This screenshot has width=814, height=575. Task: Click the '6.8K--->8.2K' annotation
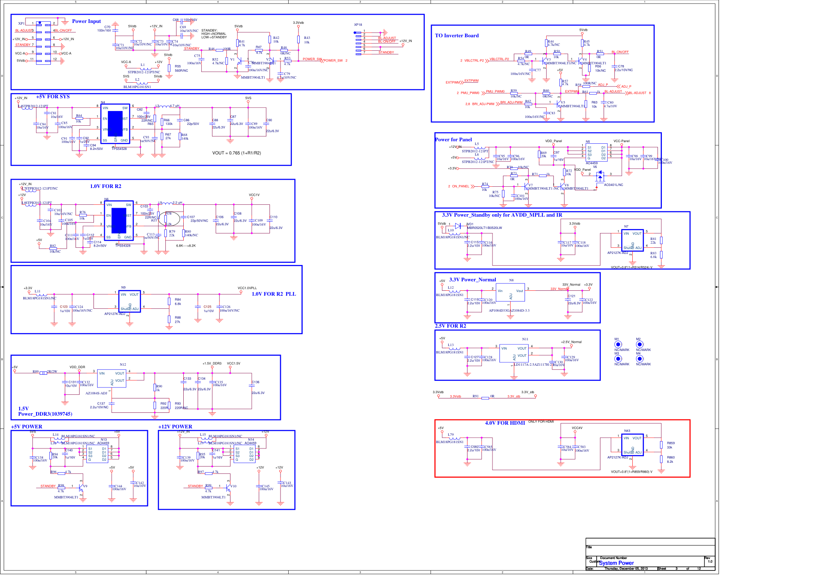point(186,246)
